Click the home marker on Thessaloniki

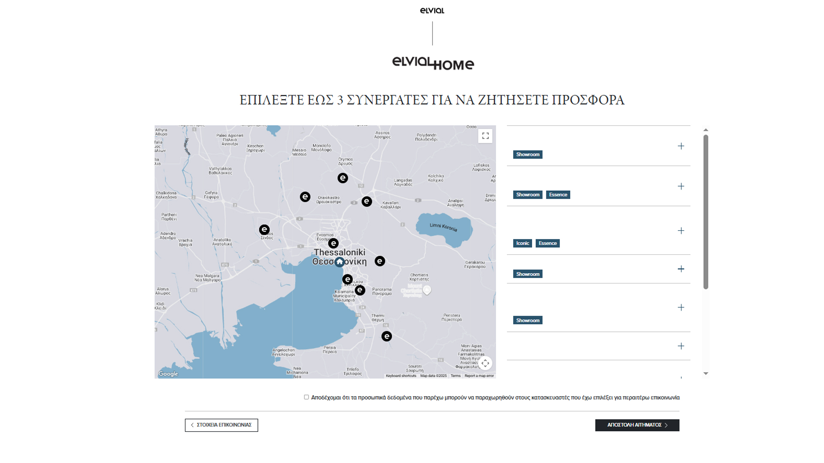339,262
